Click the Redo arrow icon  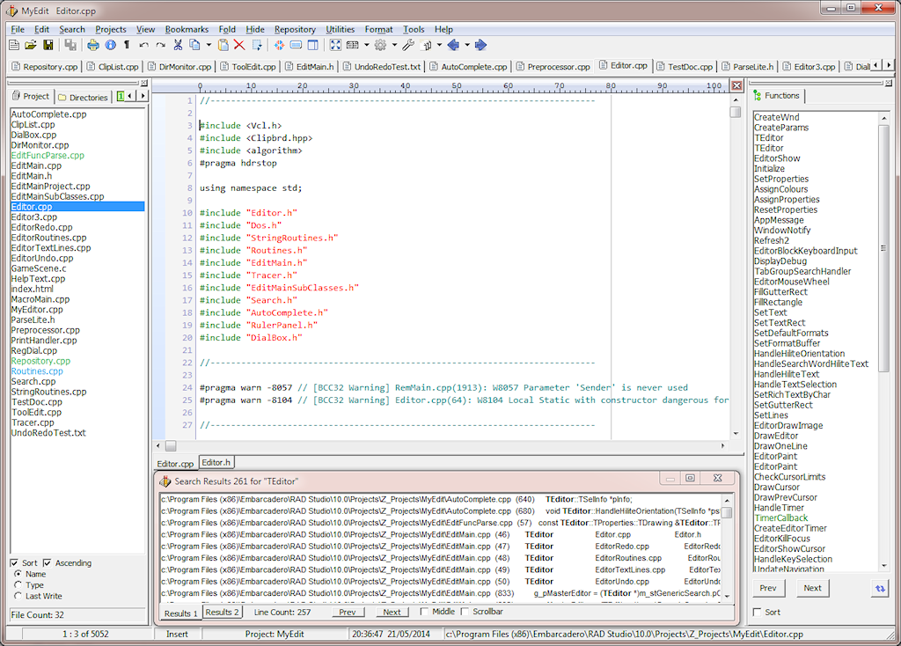(x=161, y=45)
